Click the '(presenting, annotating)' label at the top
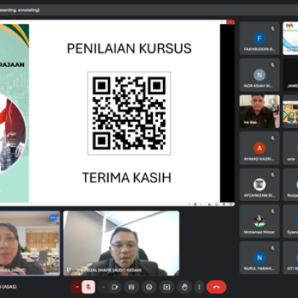Screen dimensions: 298x298 tap(20, 10)
